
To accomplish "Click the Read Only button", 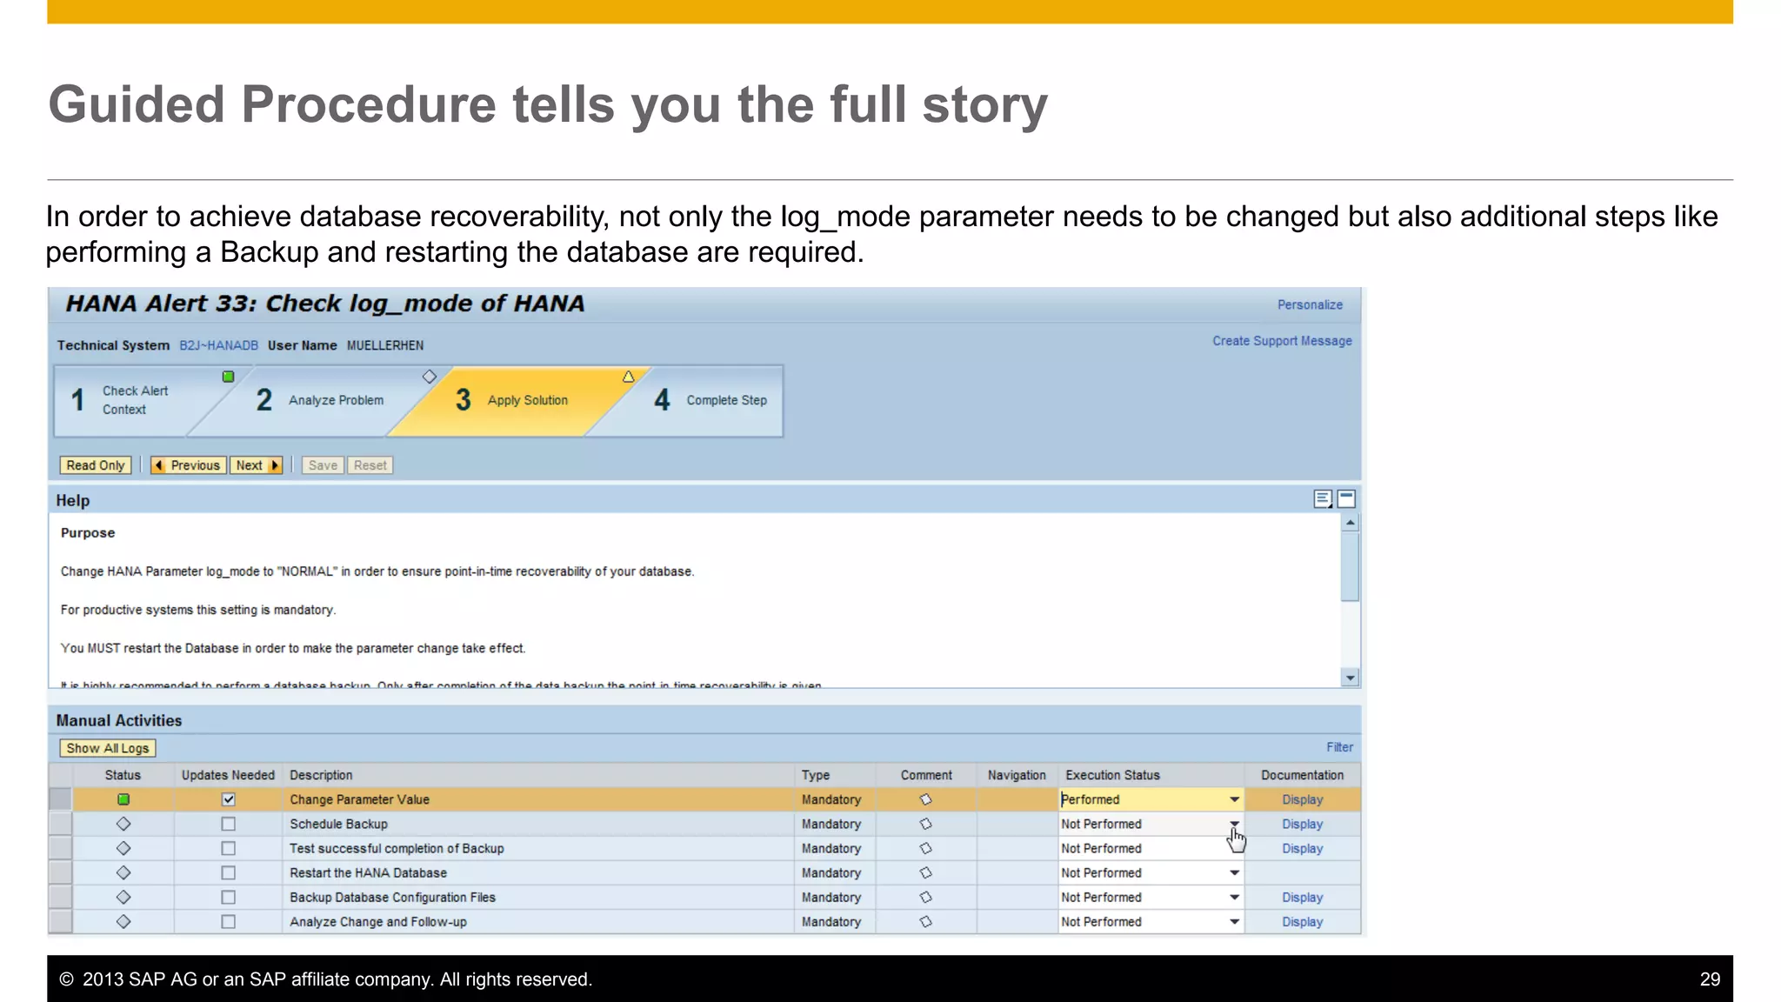I will 96,465.
